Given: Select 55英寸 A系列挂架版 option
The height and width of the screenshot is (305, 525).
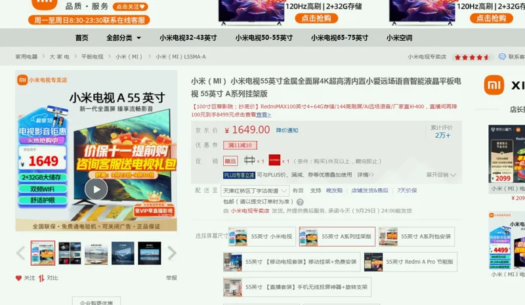Looking at the screenshot, I should [337, 236].
